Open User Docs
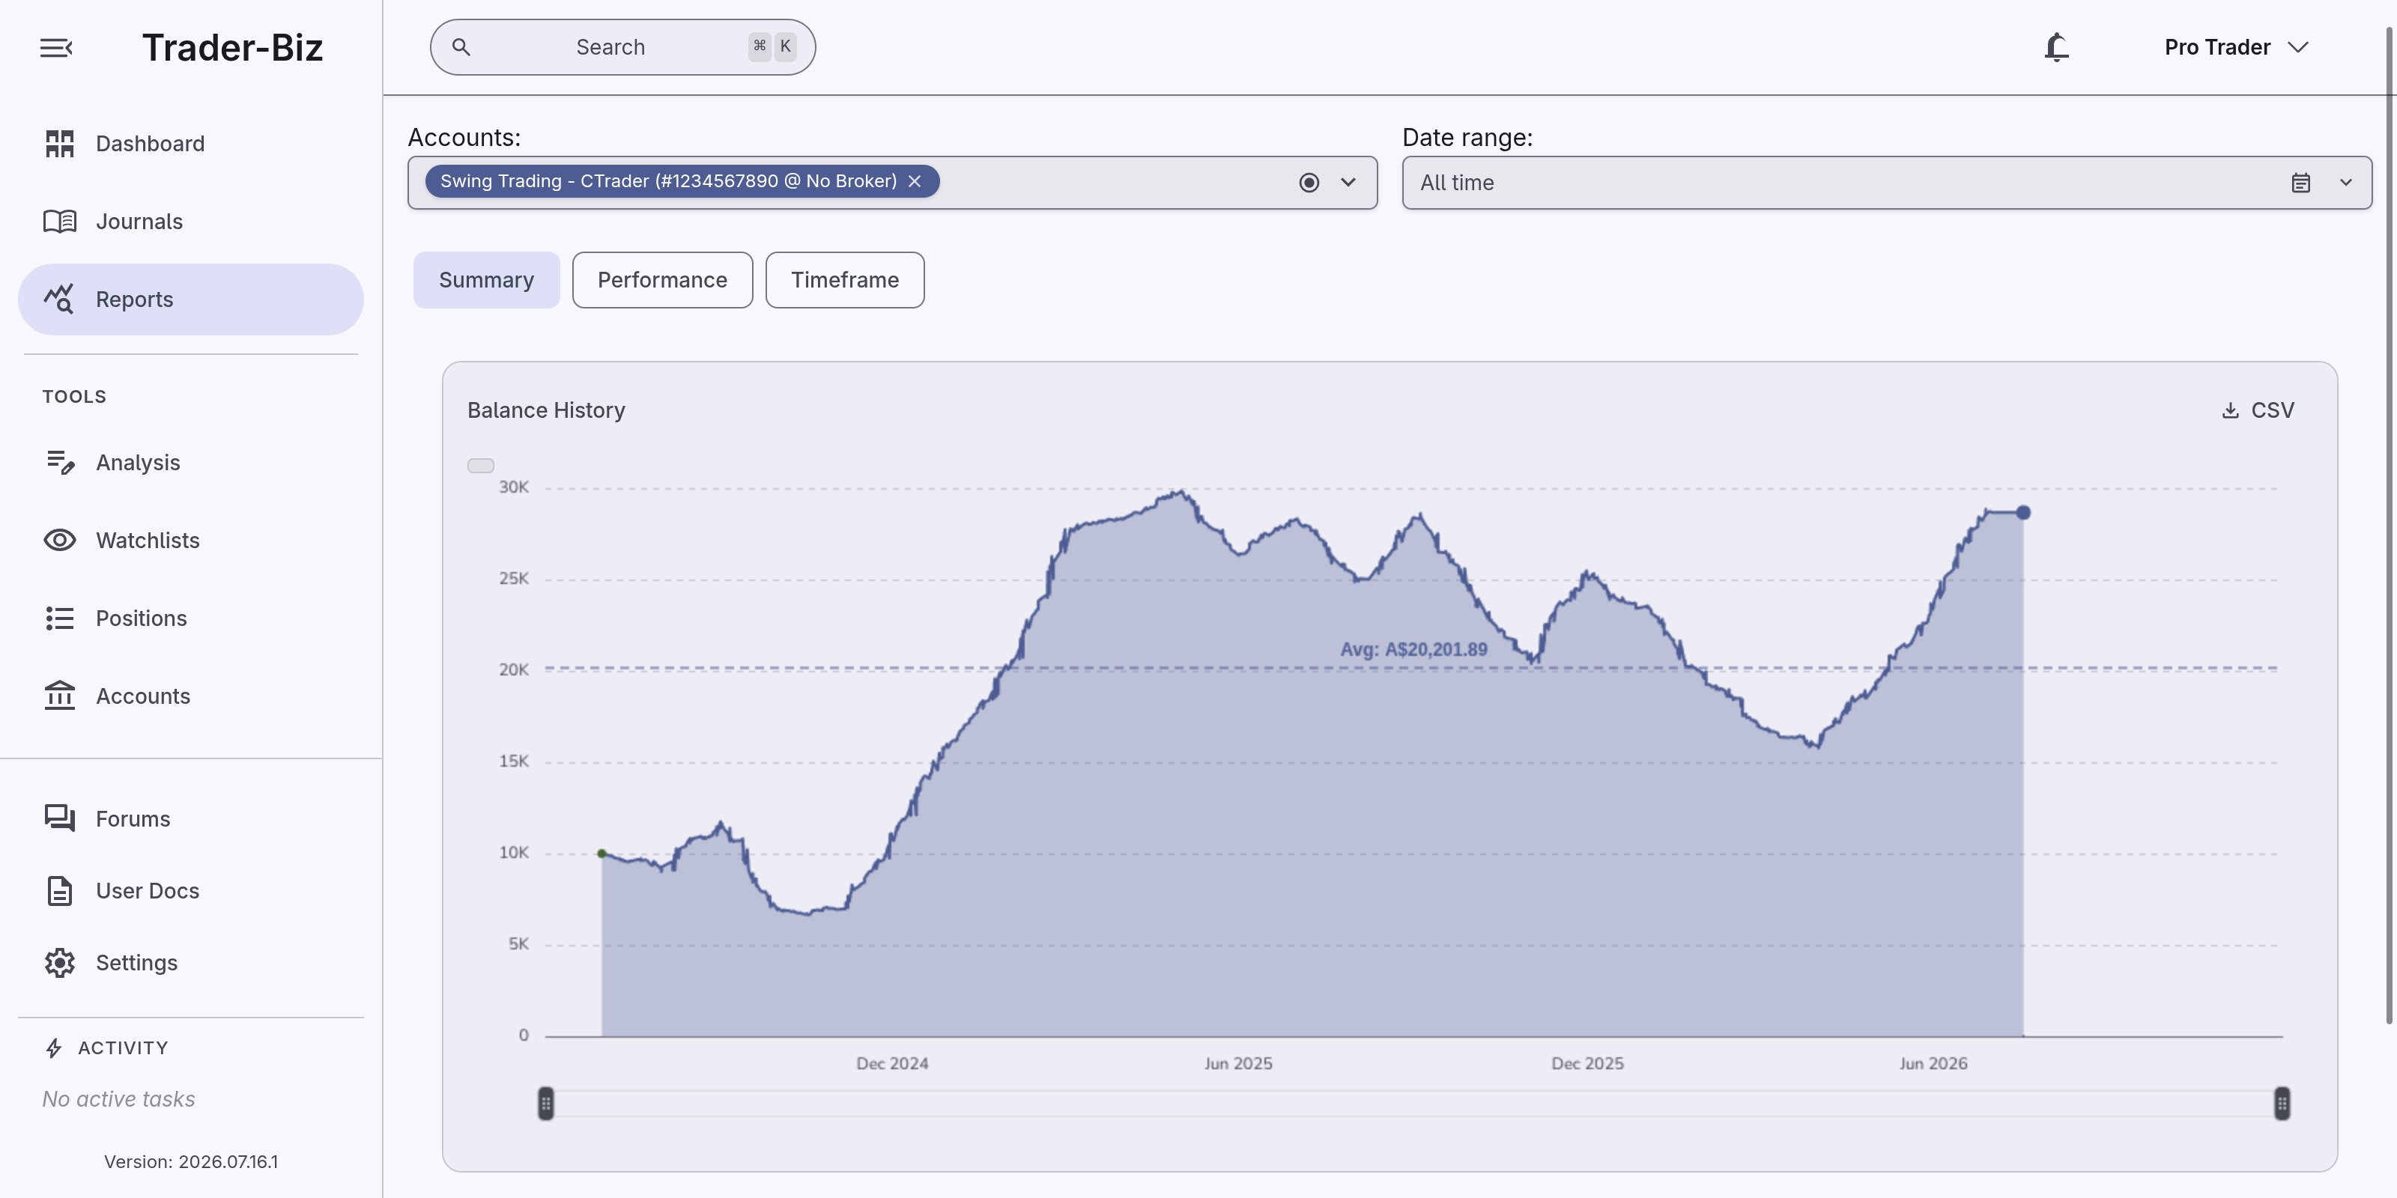 click(x=190, y=891)
